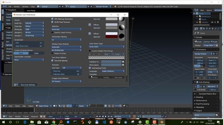Open the Constraints properties tab icon

[x=216, y=28]
